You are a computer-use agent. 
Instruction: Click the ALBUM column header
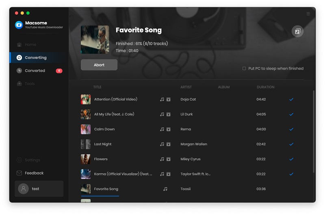coord(224,87)
